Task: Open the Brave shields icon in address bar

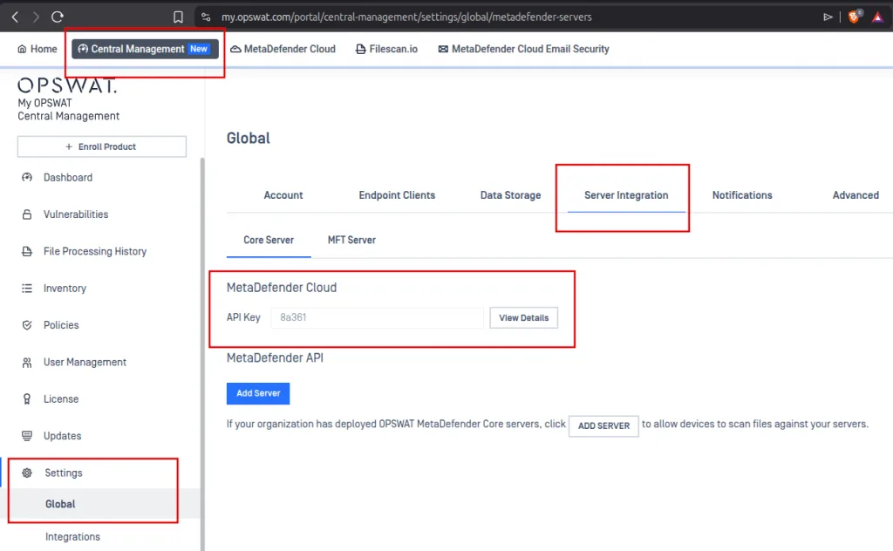Action: tap(854, 16)
